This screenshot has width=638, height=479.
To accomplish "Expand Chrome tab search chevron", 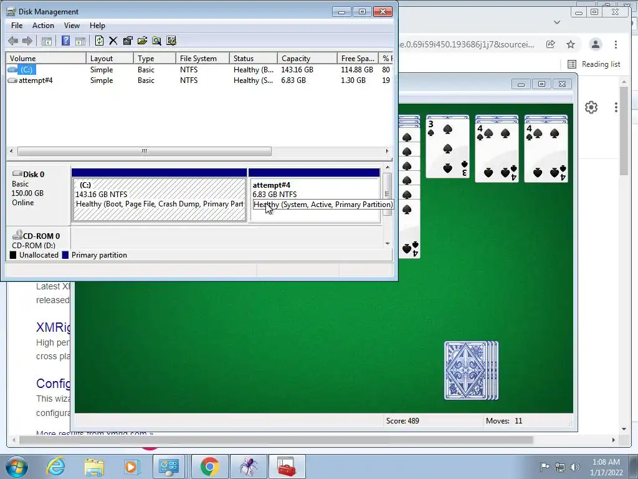I will [x=557, y=22].
